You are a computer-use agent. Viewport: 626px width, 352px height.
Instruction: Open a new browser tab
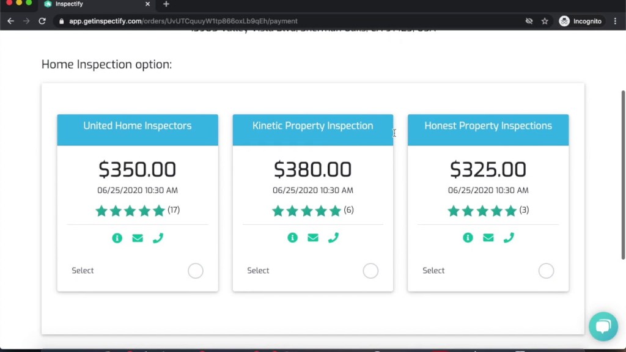click(x=166, y=4)
